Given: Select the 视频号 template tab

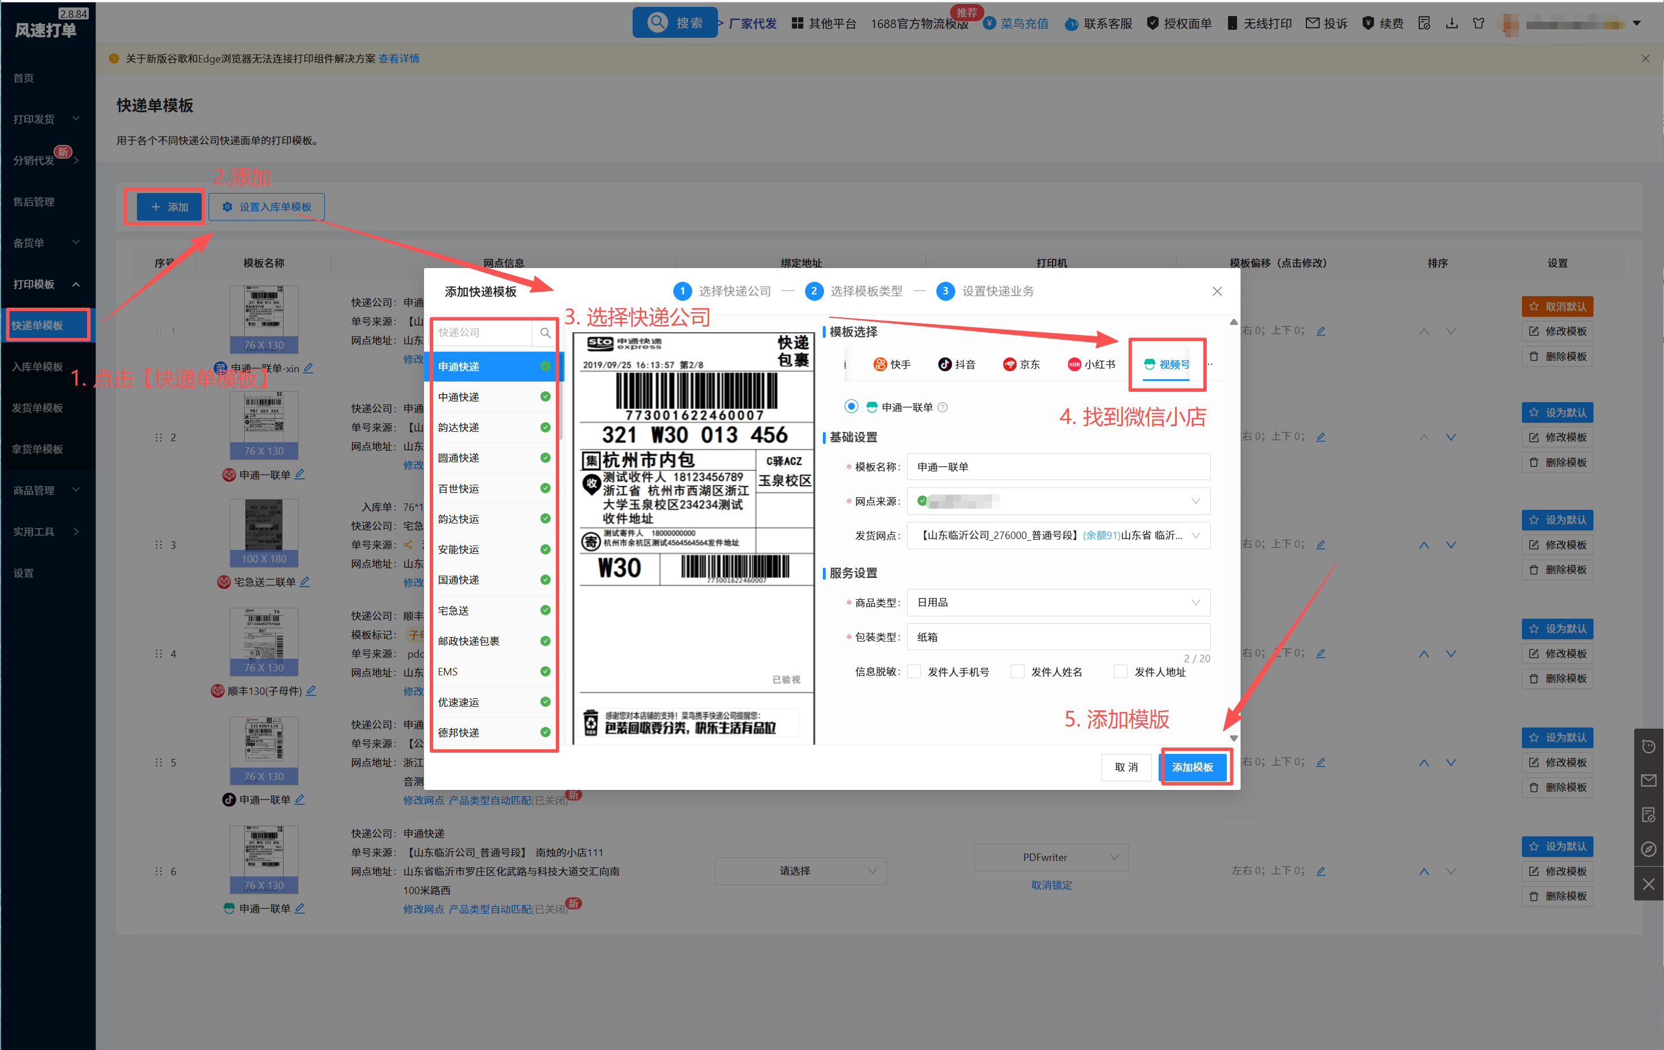Looking at the screenshot, I should (1167, 365).
